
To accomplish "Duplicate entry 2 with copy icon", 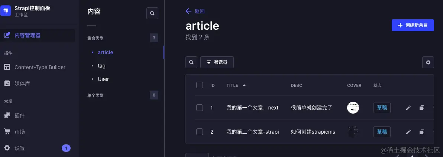I will point(422,132).
